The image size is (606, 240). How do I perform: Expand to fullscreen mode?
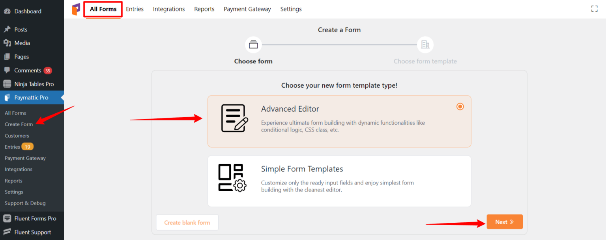click(594, 8)
